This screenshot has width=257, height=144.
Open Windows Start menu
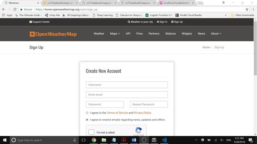tap(5, 140)
